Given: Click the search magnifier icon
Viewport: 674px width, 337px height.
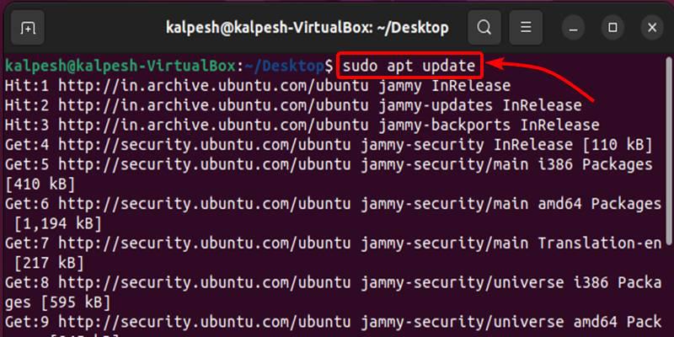Looking at the screenshot, I should 484,28.
